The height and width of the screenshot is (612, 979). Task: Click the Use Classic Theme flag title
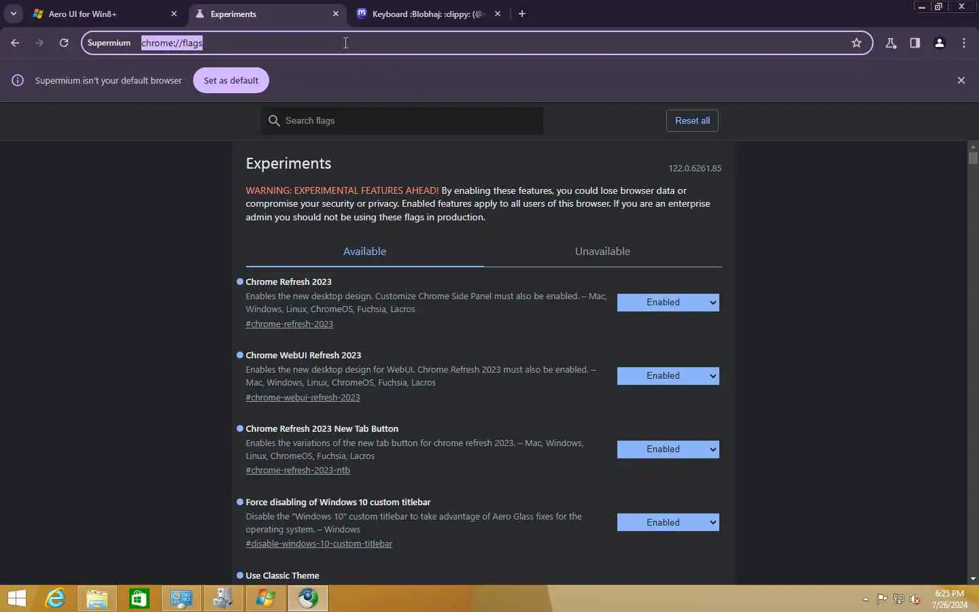(x=282, y=576)
